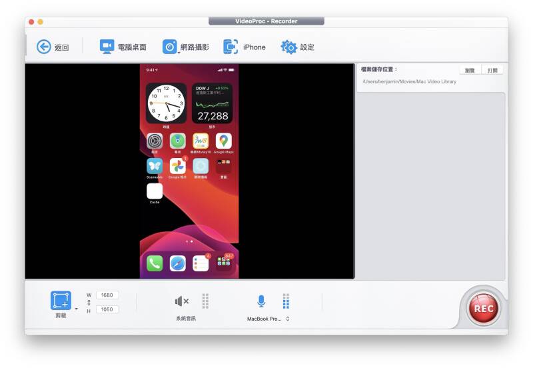Click the 27,288 stock value in preview
The height and width of the screenshot is (368, 533).
(x=213, y=116)
